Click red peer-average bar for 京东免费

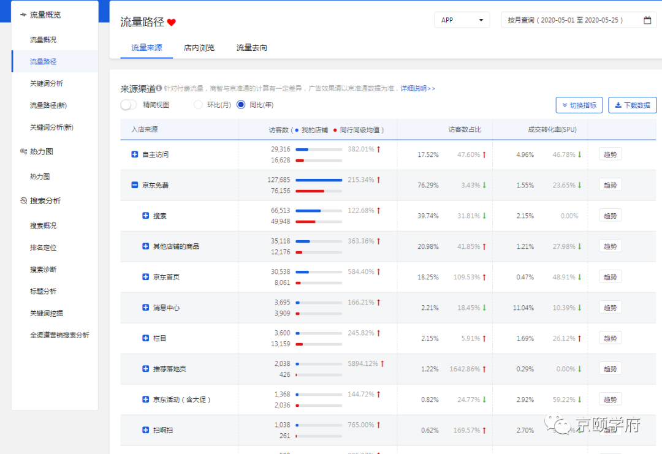(310, 191)
